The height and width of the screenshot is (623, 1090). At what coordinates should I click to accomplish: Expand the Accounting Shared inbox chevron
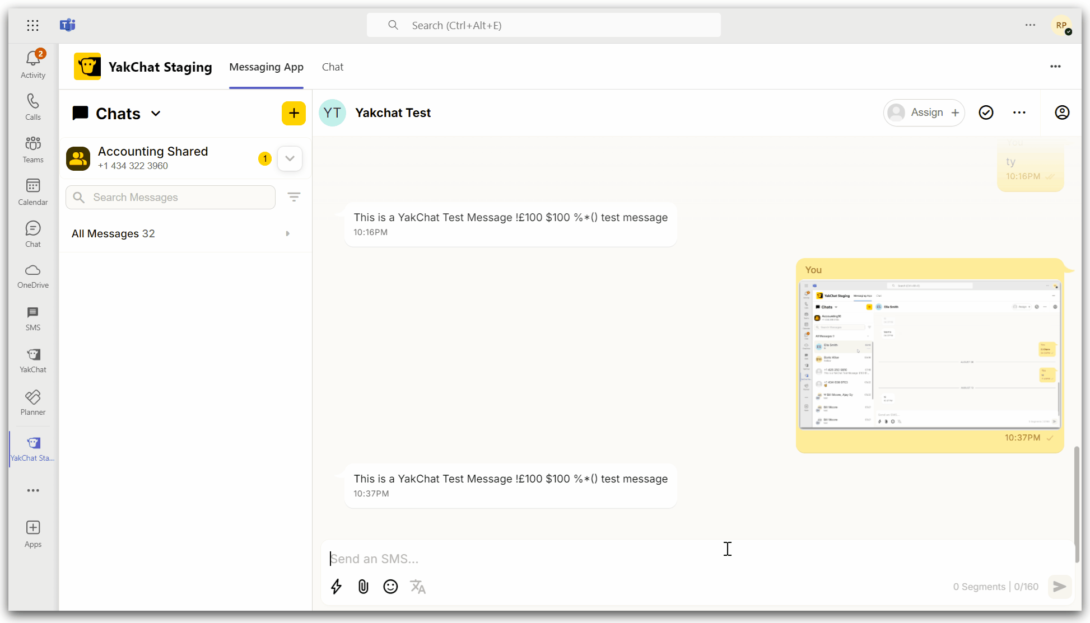(290, 158)
